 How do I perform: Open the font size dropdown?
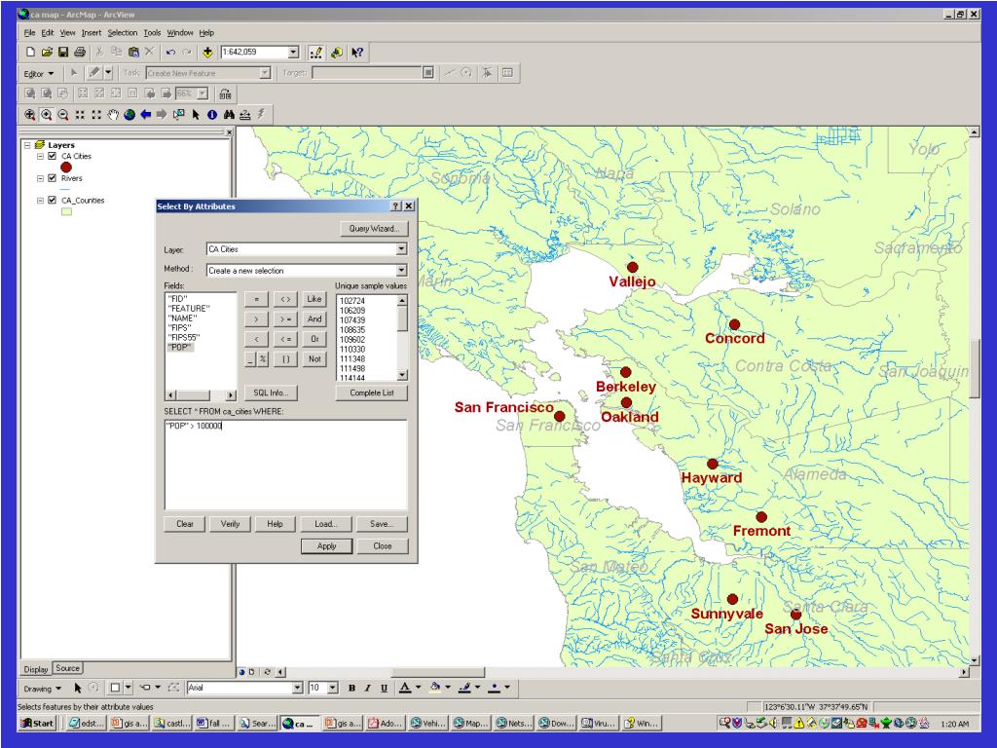click(x=333, y=688)
